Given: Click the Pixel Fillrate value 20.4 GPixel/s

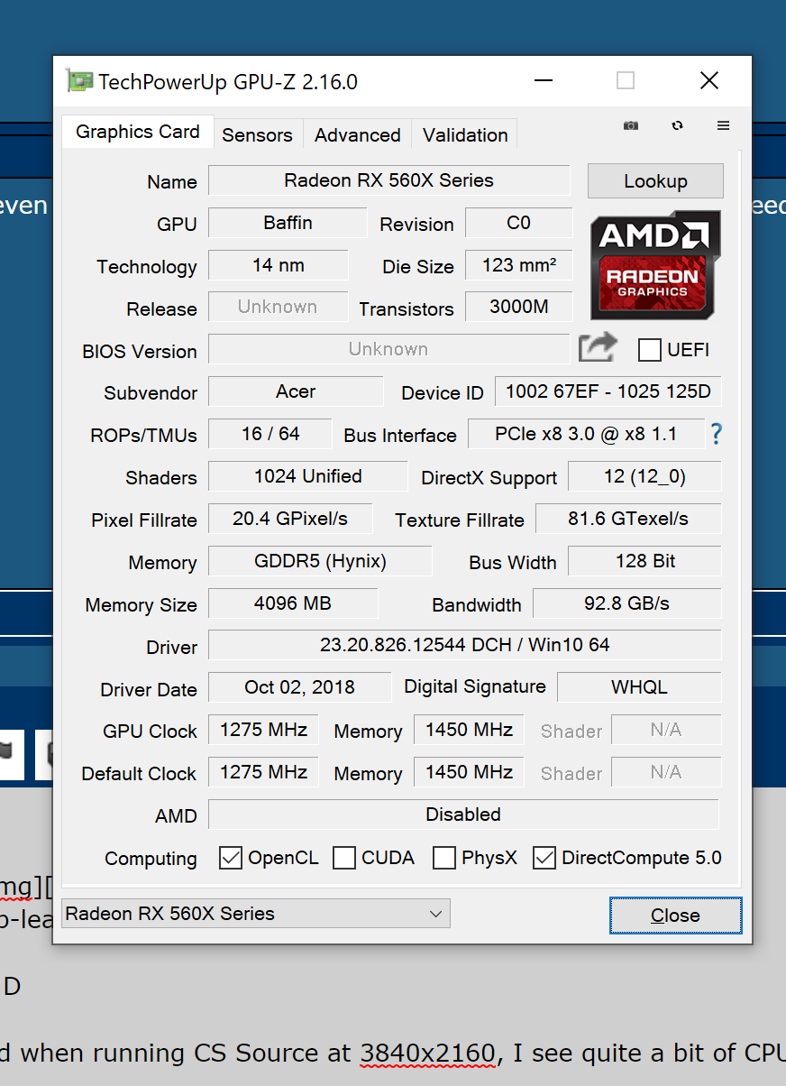Looking at the screenshot, I should [x=290, y=518].
